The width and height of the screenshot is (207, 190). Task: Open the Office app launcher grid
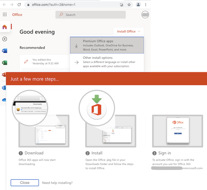coord(5,14)
